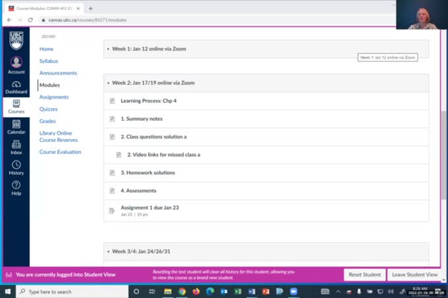Open Grades in course menu
Screen dimensions: 448x298
point(47,121)
